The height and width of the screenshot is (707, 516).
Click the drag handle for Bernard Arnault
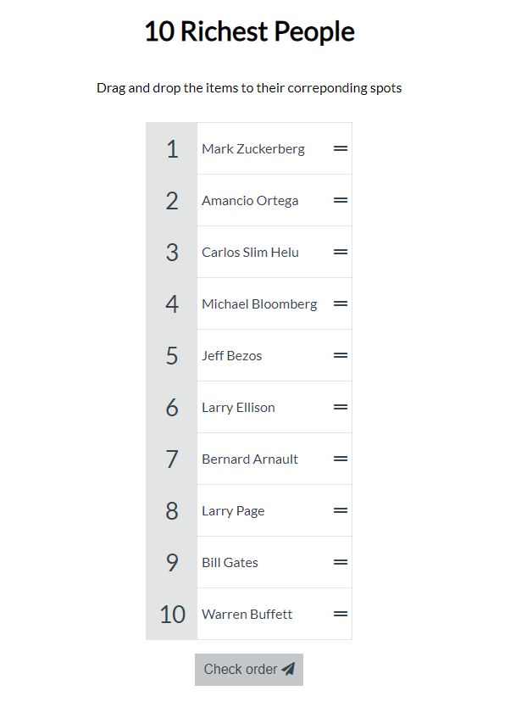click(341, 459)
